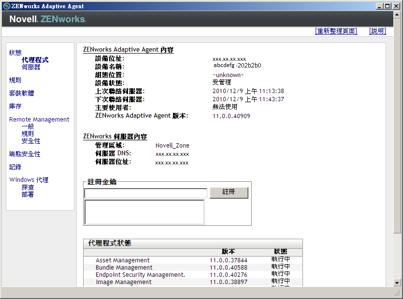Click the ~unknown~ configuration location value

[x=228, y=75]
